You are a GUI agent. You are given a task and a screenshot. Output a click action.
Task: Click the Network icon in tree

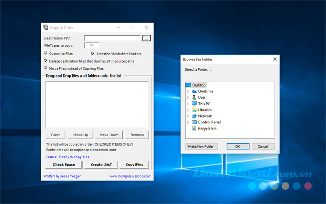point(194,116)
